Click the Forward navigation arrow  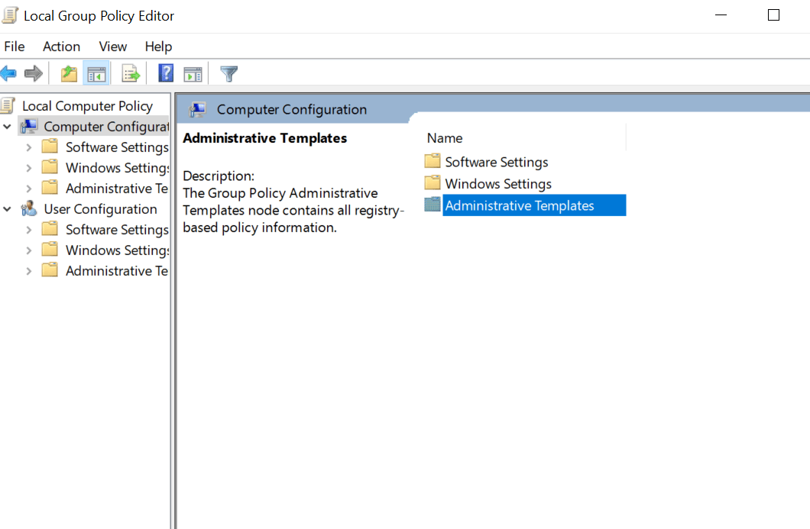[34, 73]
